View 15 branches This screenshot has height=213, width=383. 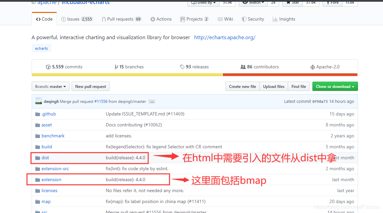(x=129, y=67)
